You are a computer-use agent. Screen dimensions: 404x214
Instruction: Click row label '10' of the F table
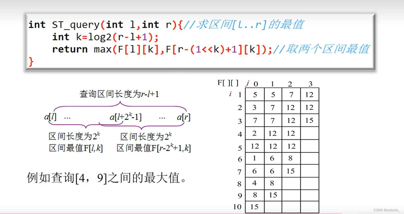[x=237, y=207]
